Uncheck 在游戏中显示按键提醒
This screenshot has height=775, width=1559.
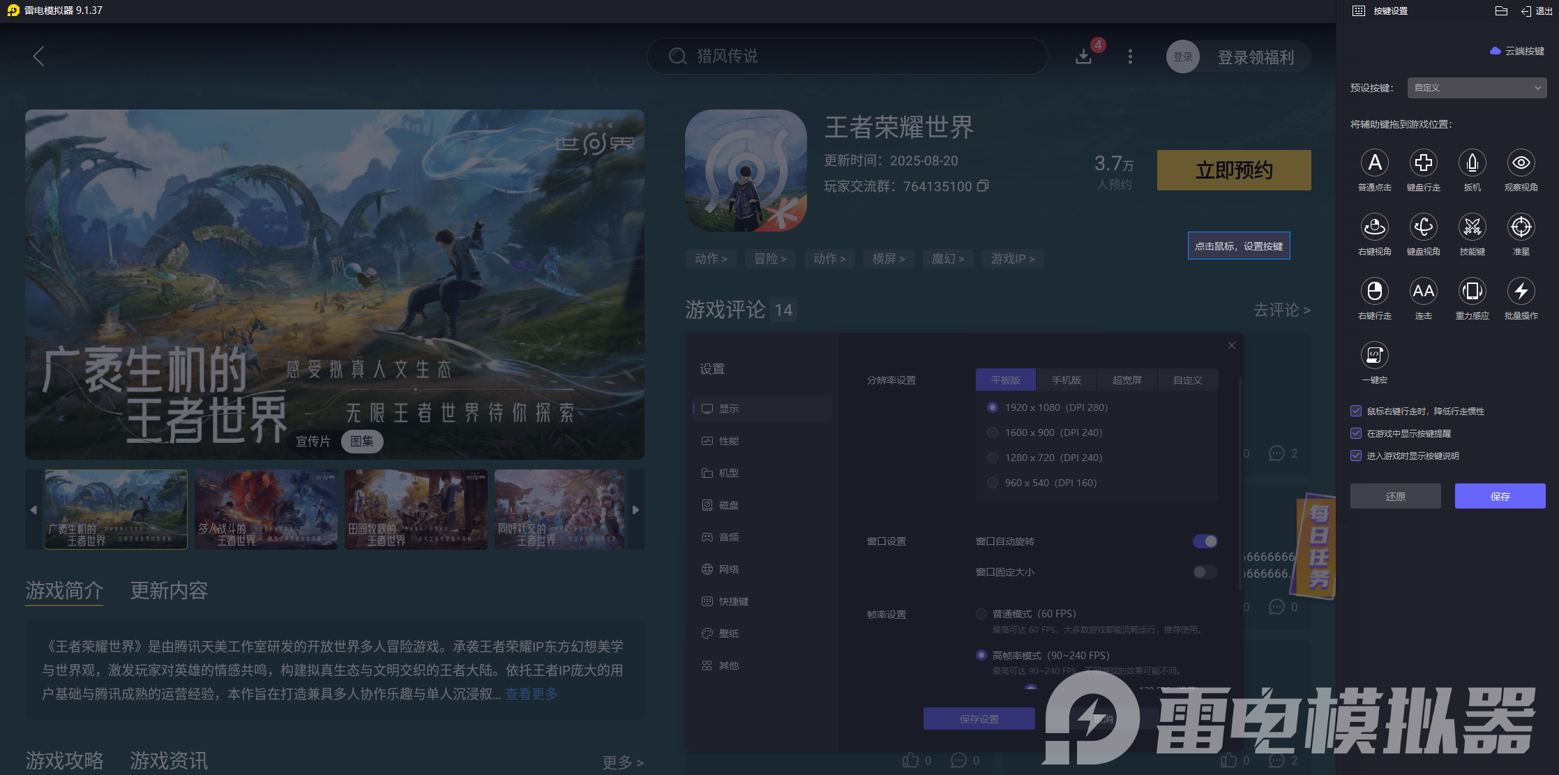coord(1356,433)
